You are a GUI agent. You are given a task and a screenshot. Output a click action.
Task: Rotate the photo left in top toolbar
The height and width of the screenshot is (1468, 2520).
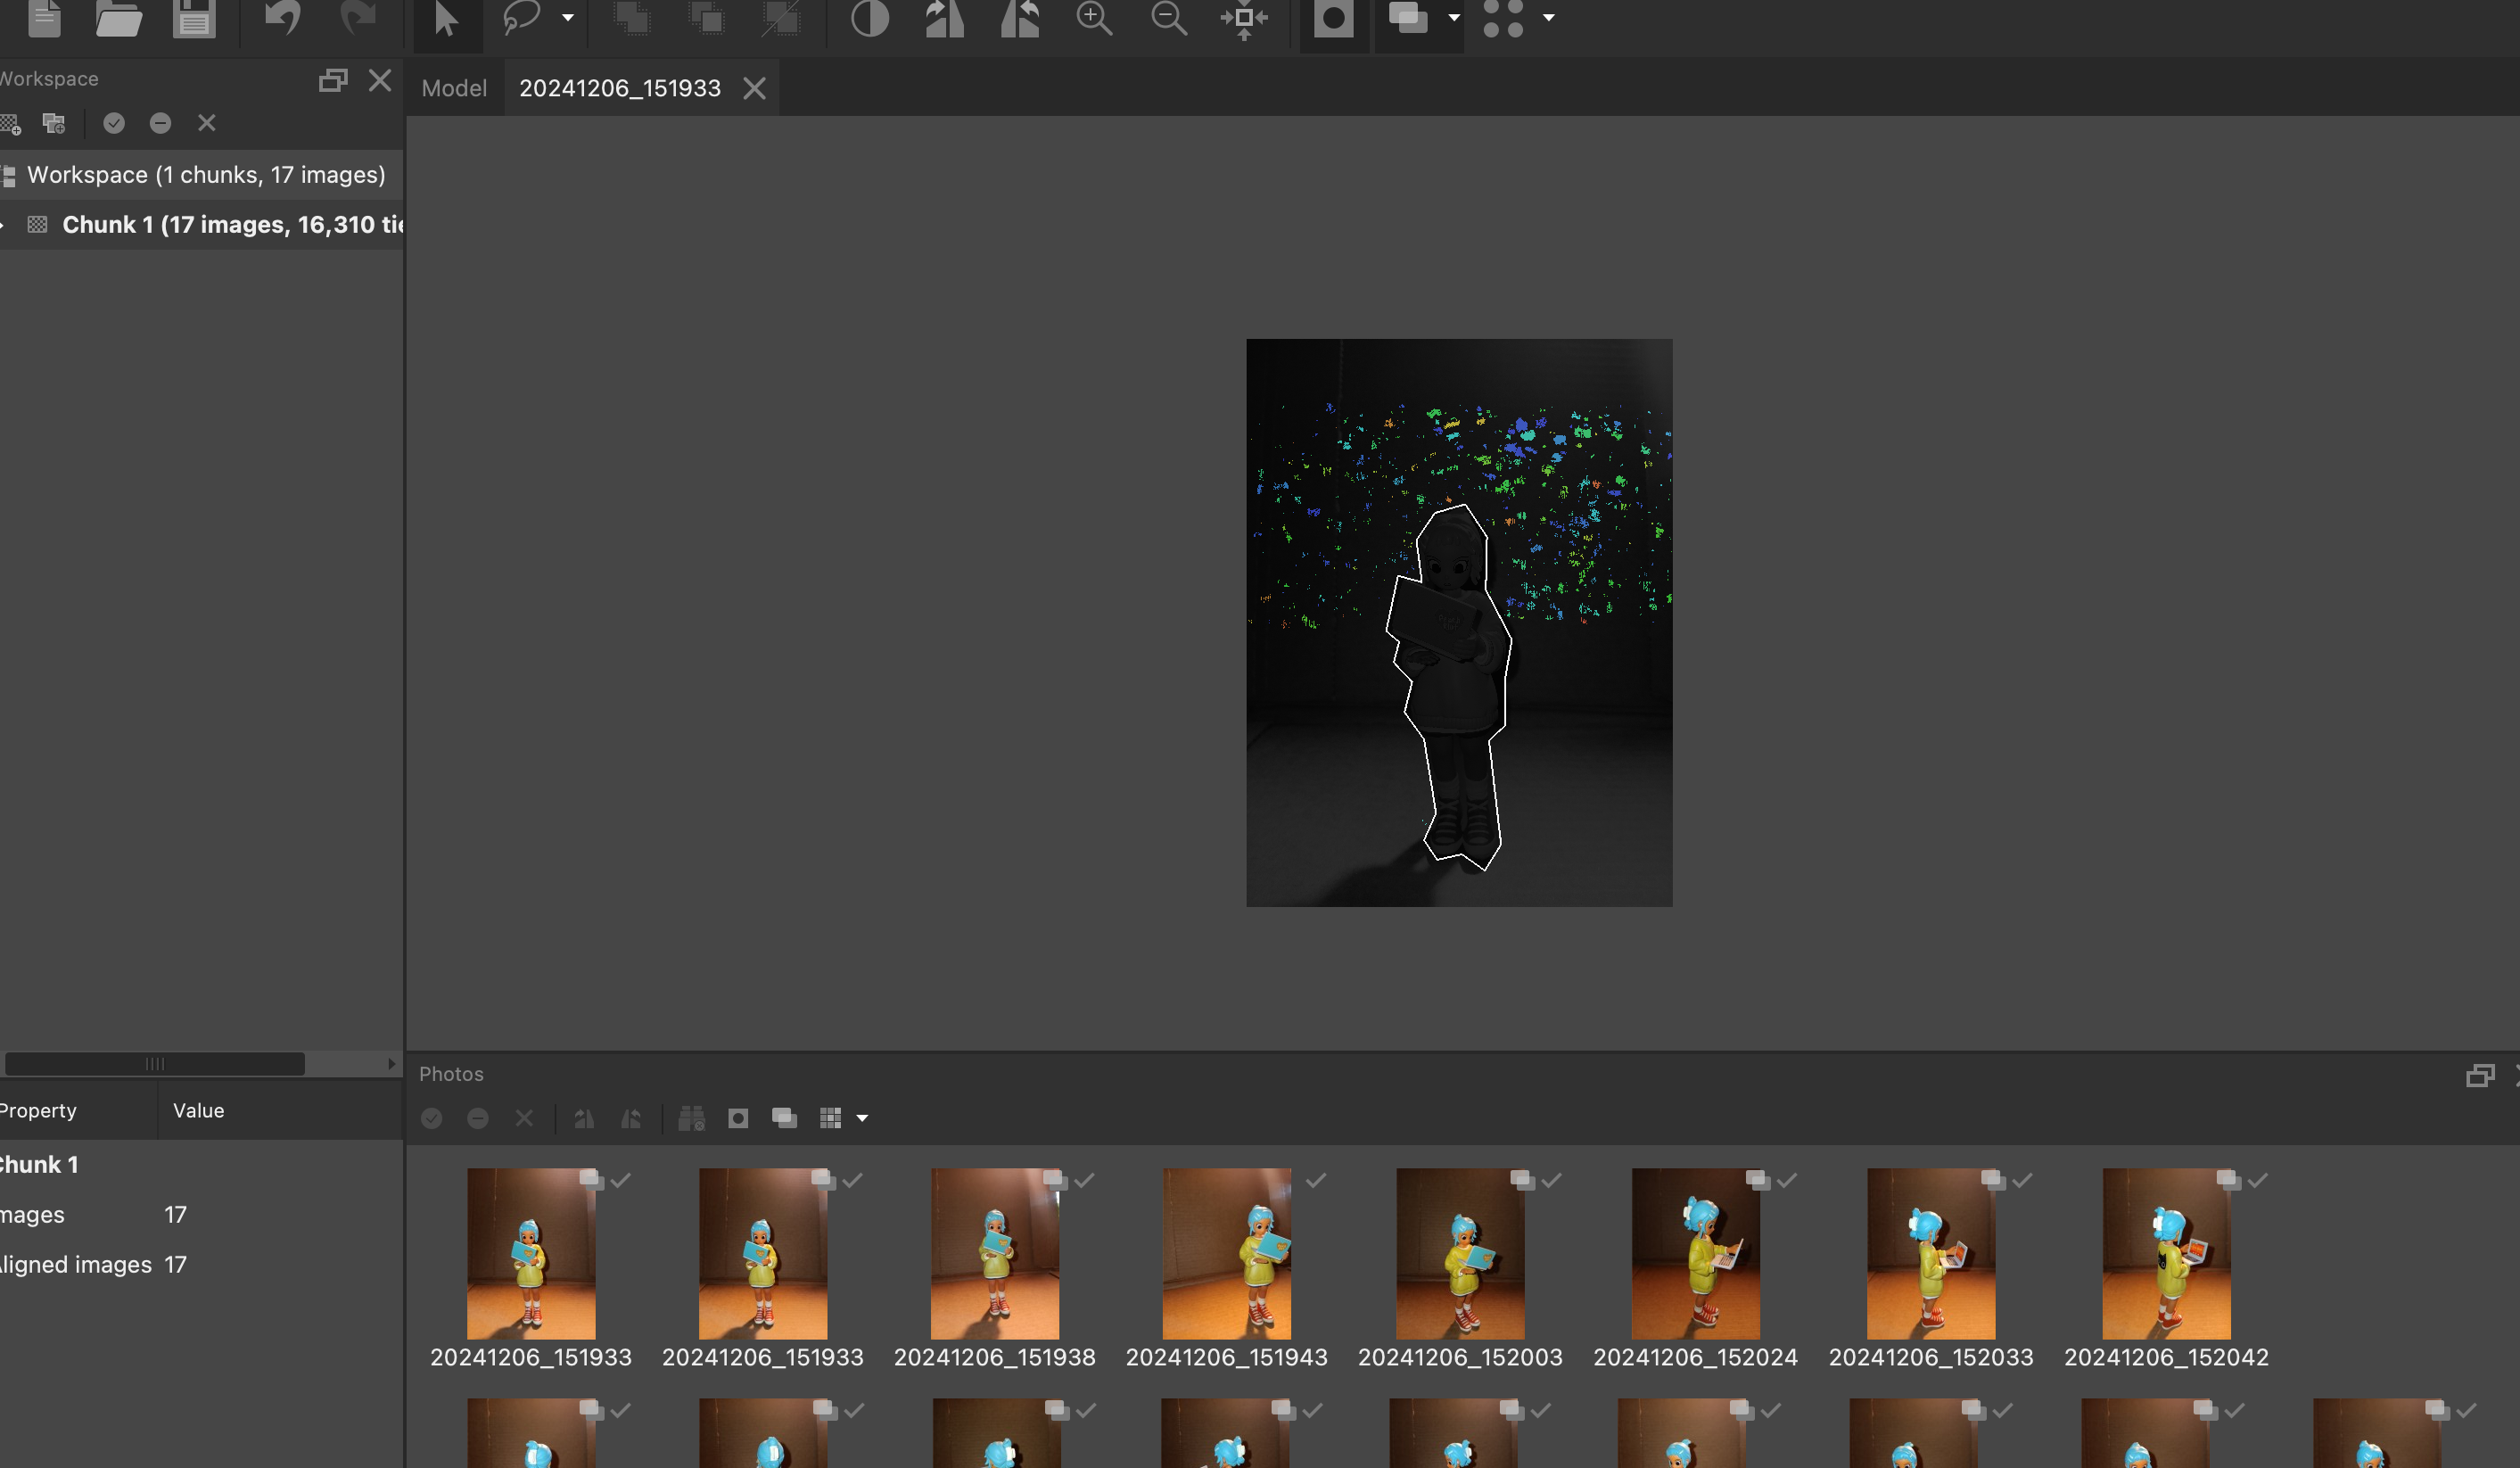(1020, 18)
